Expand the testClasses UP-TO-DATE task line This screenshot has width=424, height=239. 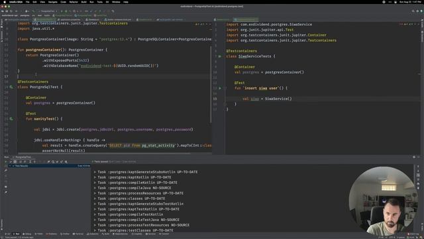click(x=133, y=230)
